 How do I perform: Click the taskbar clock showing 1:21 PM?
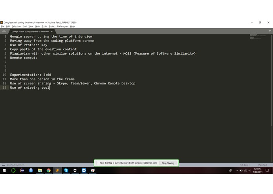tap(258, 170)
